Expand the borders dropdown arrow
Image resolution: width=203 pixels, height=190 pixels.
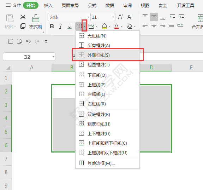pyautogui.click(x=84, y=26)
